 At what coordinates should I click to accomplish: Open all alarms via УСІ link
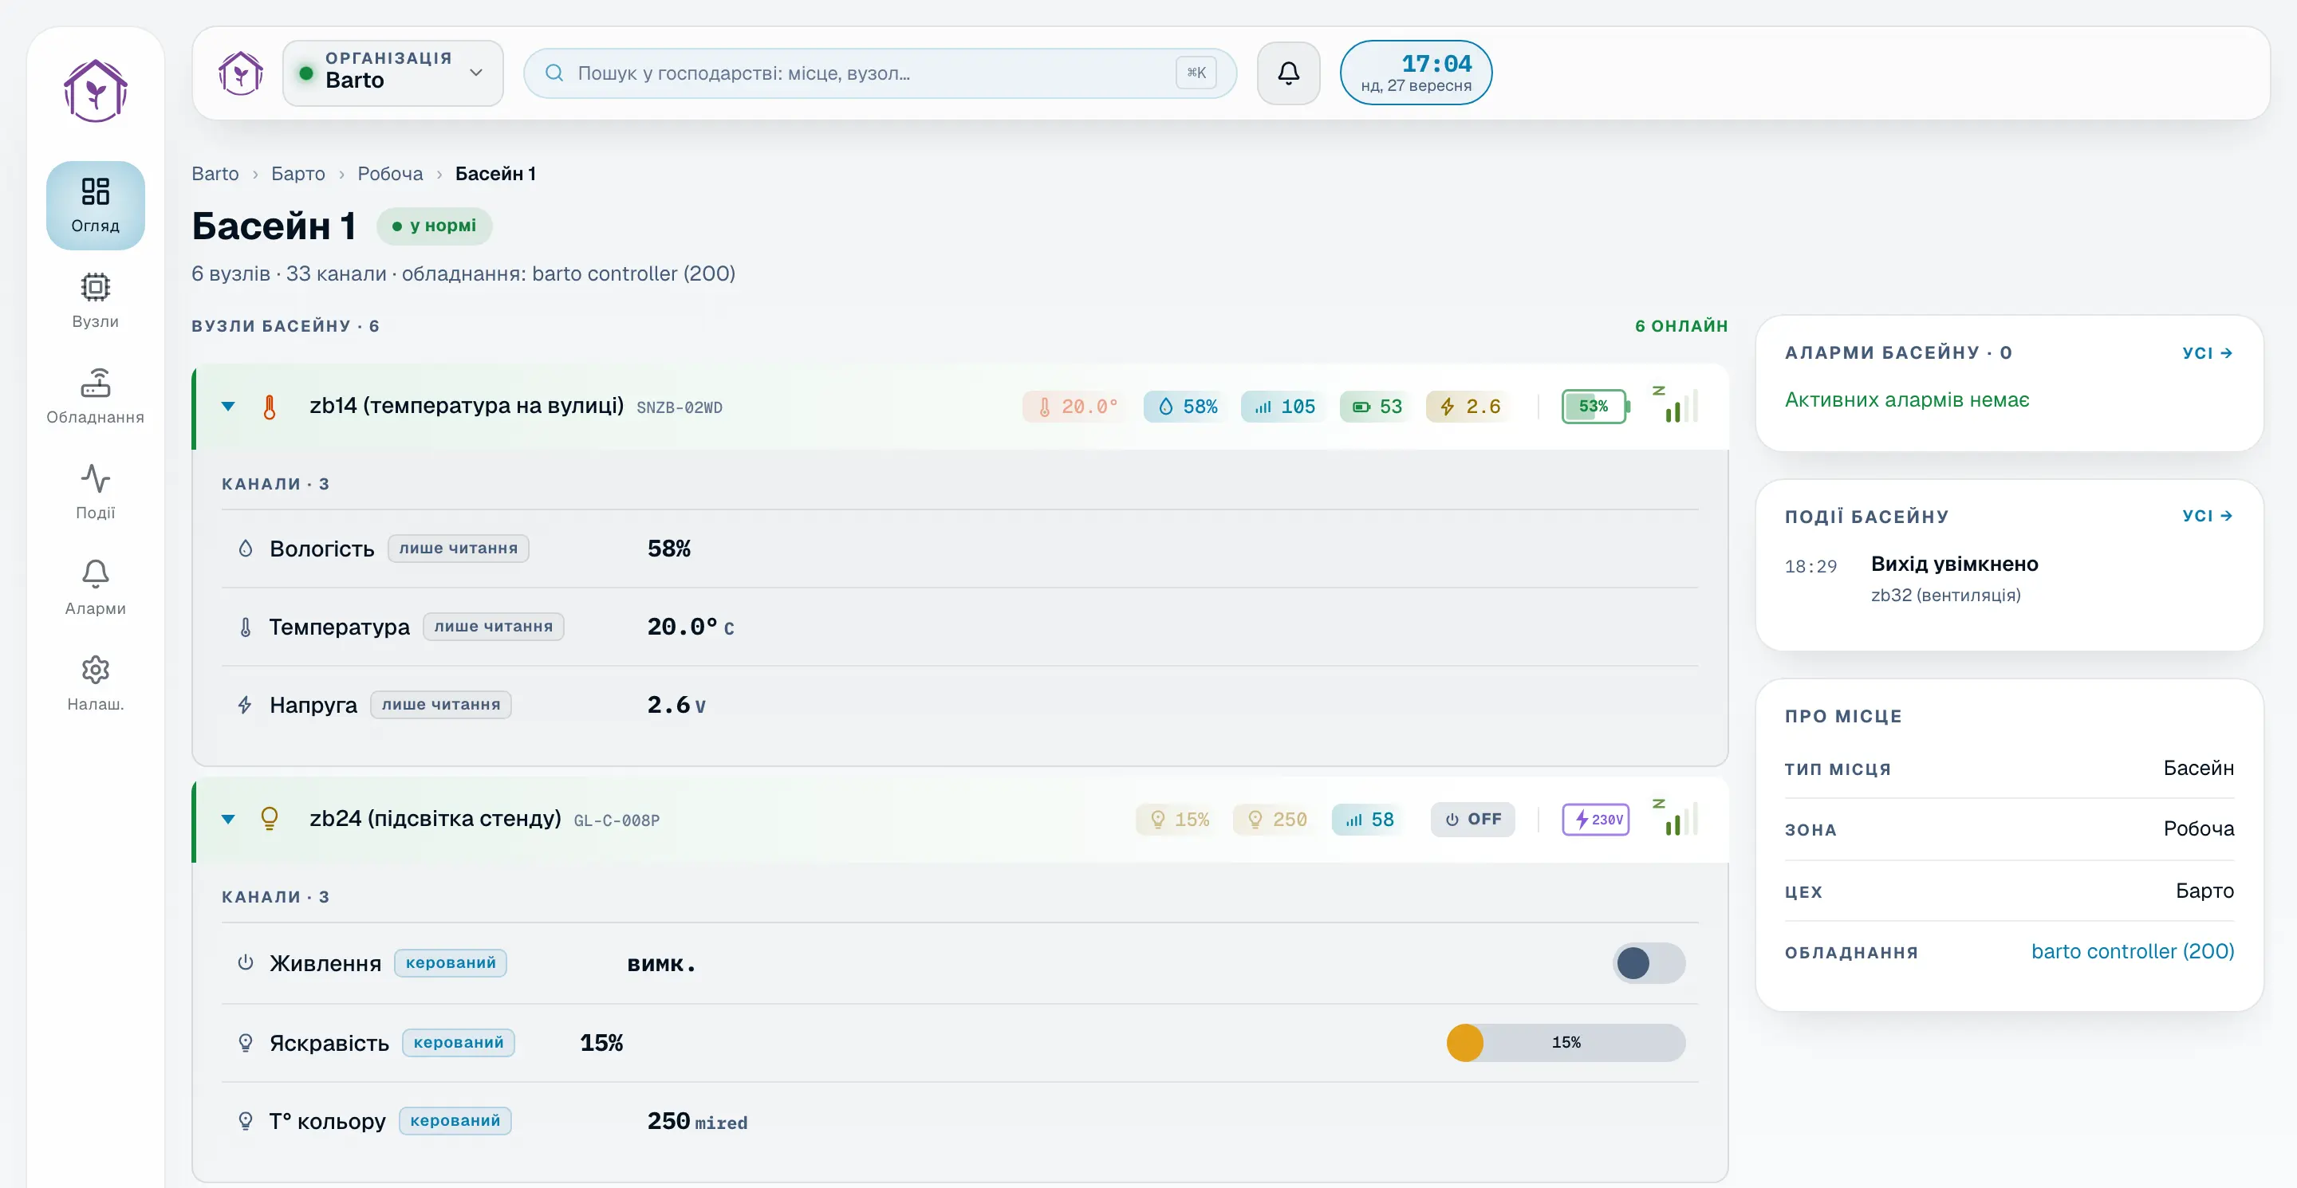[2208, 353]
